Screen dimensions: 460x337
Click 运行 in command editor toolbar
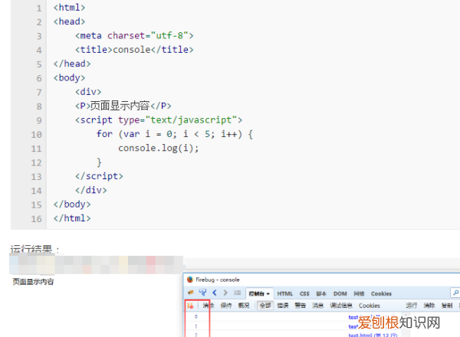tap(412, 306)
